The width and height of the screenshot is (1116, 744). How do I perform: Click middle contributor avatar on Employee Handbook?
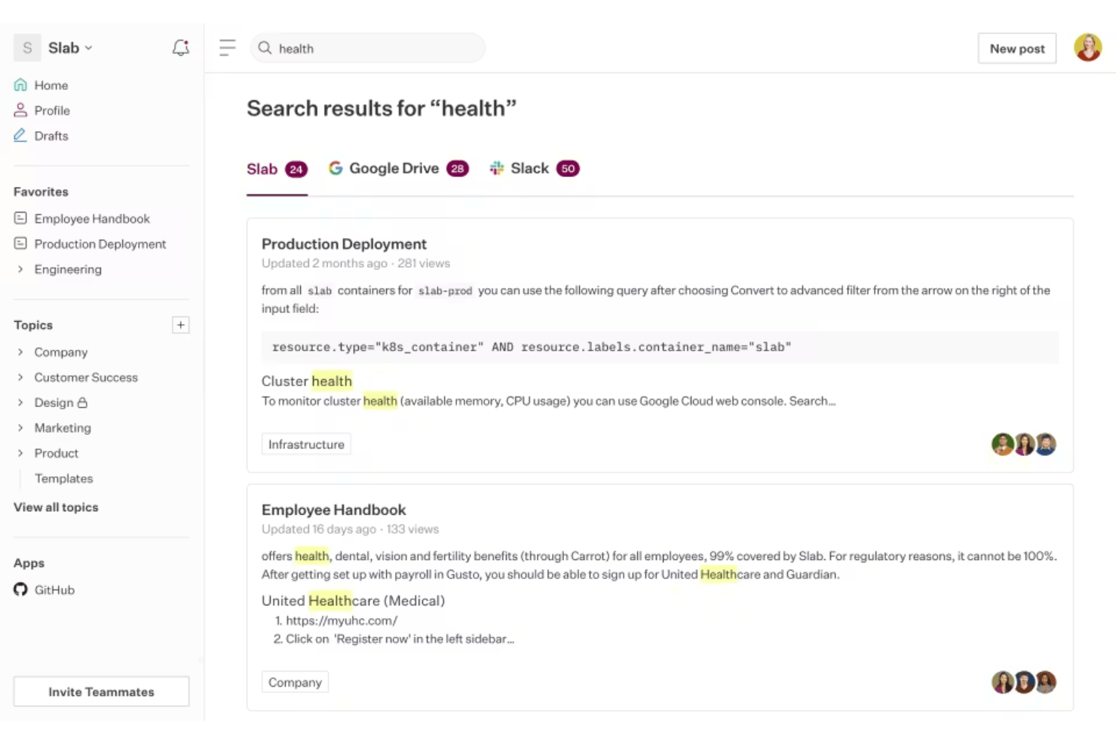(1024, 682)
